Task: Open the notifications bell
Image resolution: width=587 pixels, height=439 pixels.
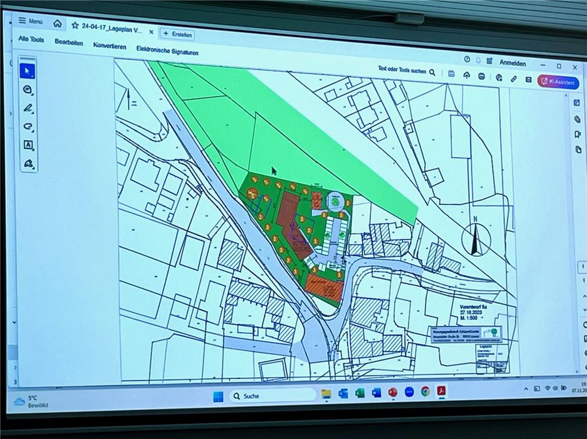Action: (478, 60)
